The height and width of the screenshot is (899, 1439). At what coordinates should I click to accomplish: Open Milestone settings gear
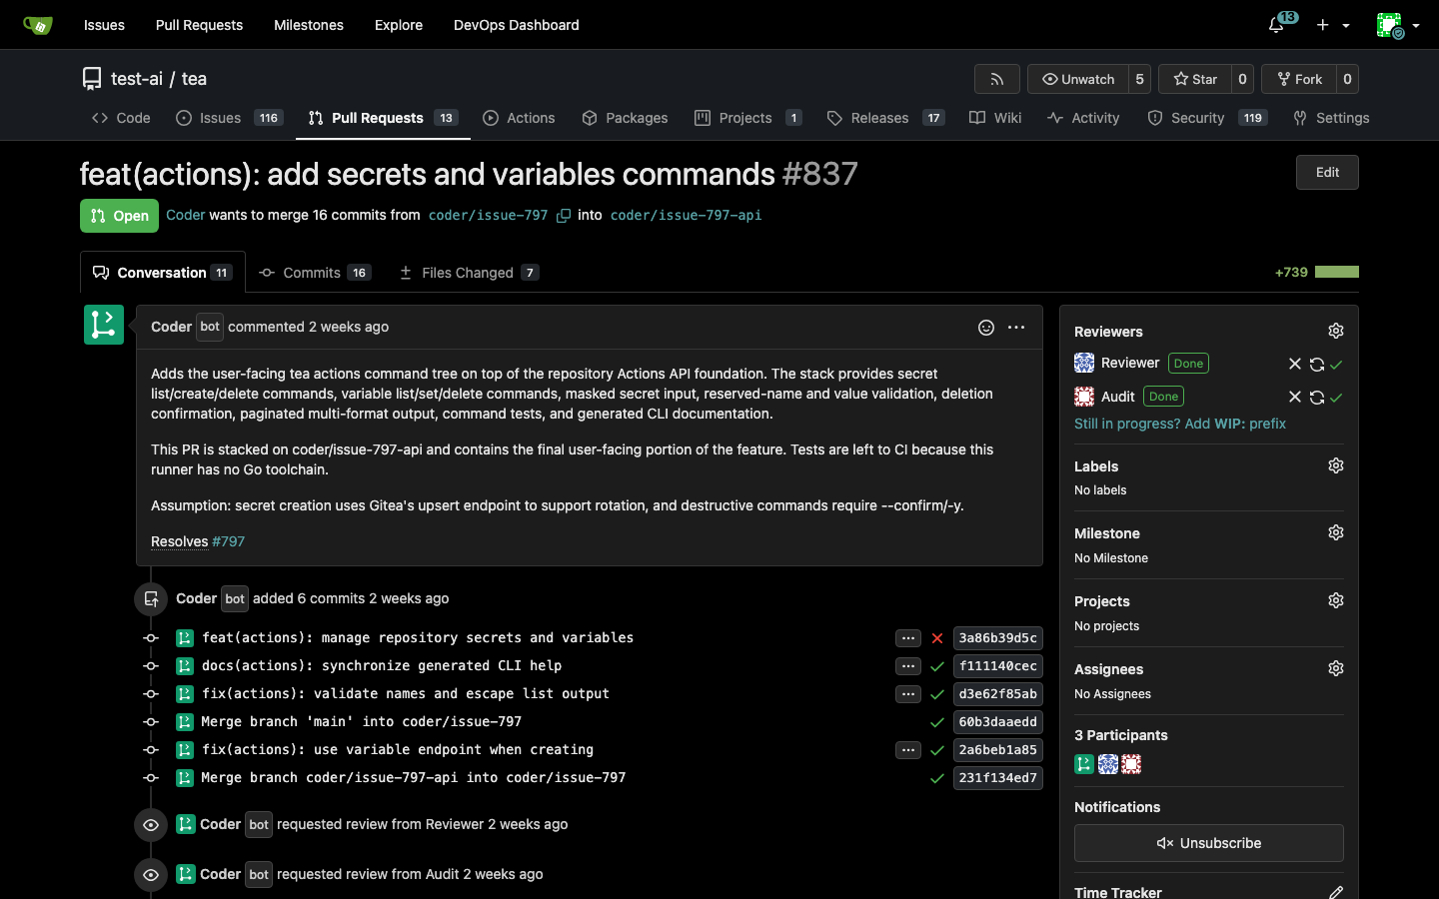coord(1336,532)
